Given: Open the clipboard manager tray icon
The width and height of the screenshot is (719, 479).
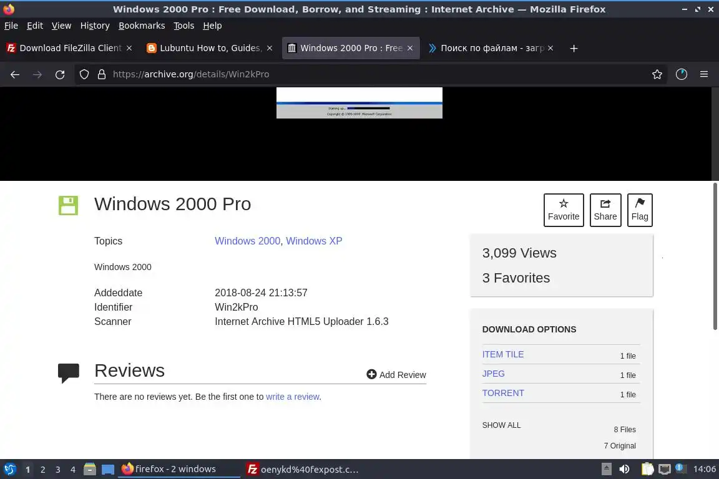Looking at the screenshot, I should pyautogui.click(x=647, y=469).
